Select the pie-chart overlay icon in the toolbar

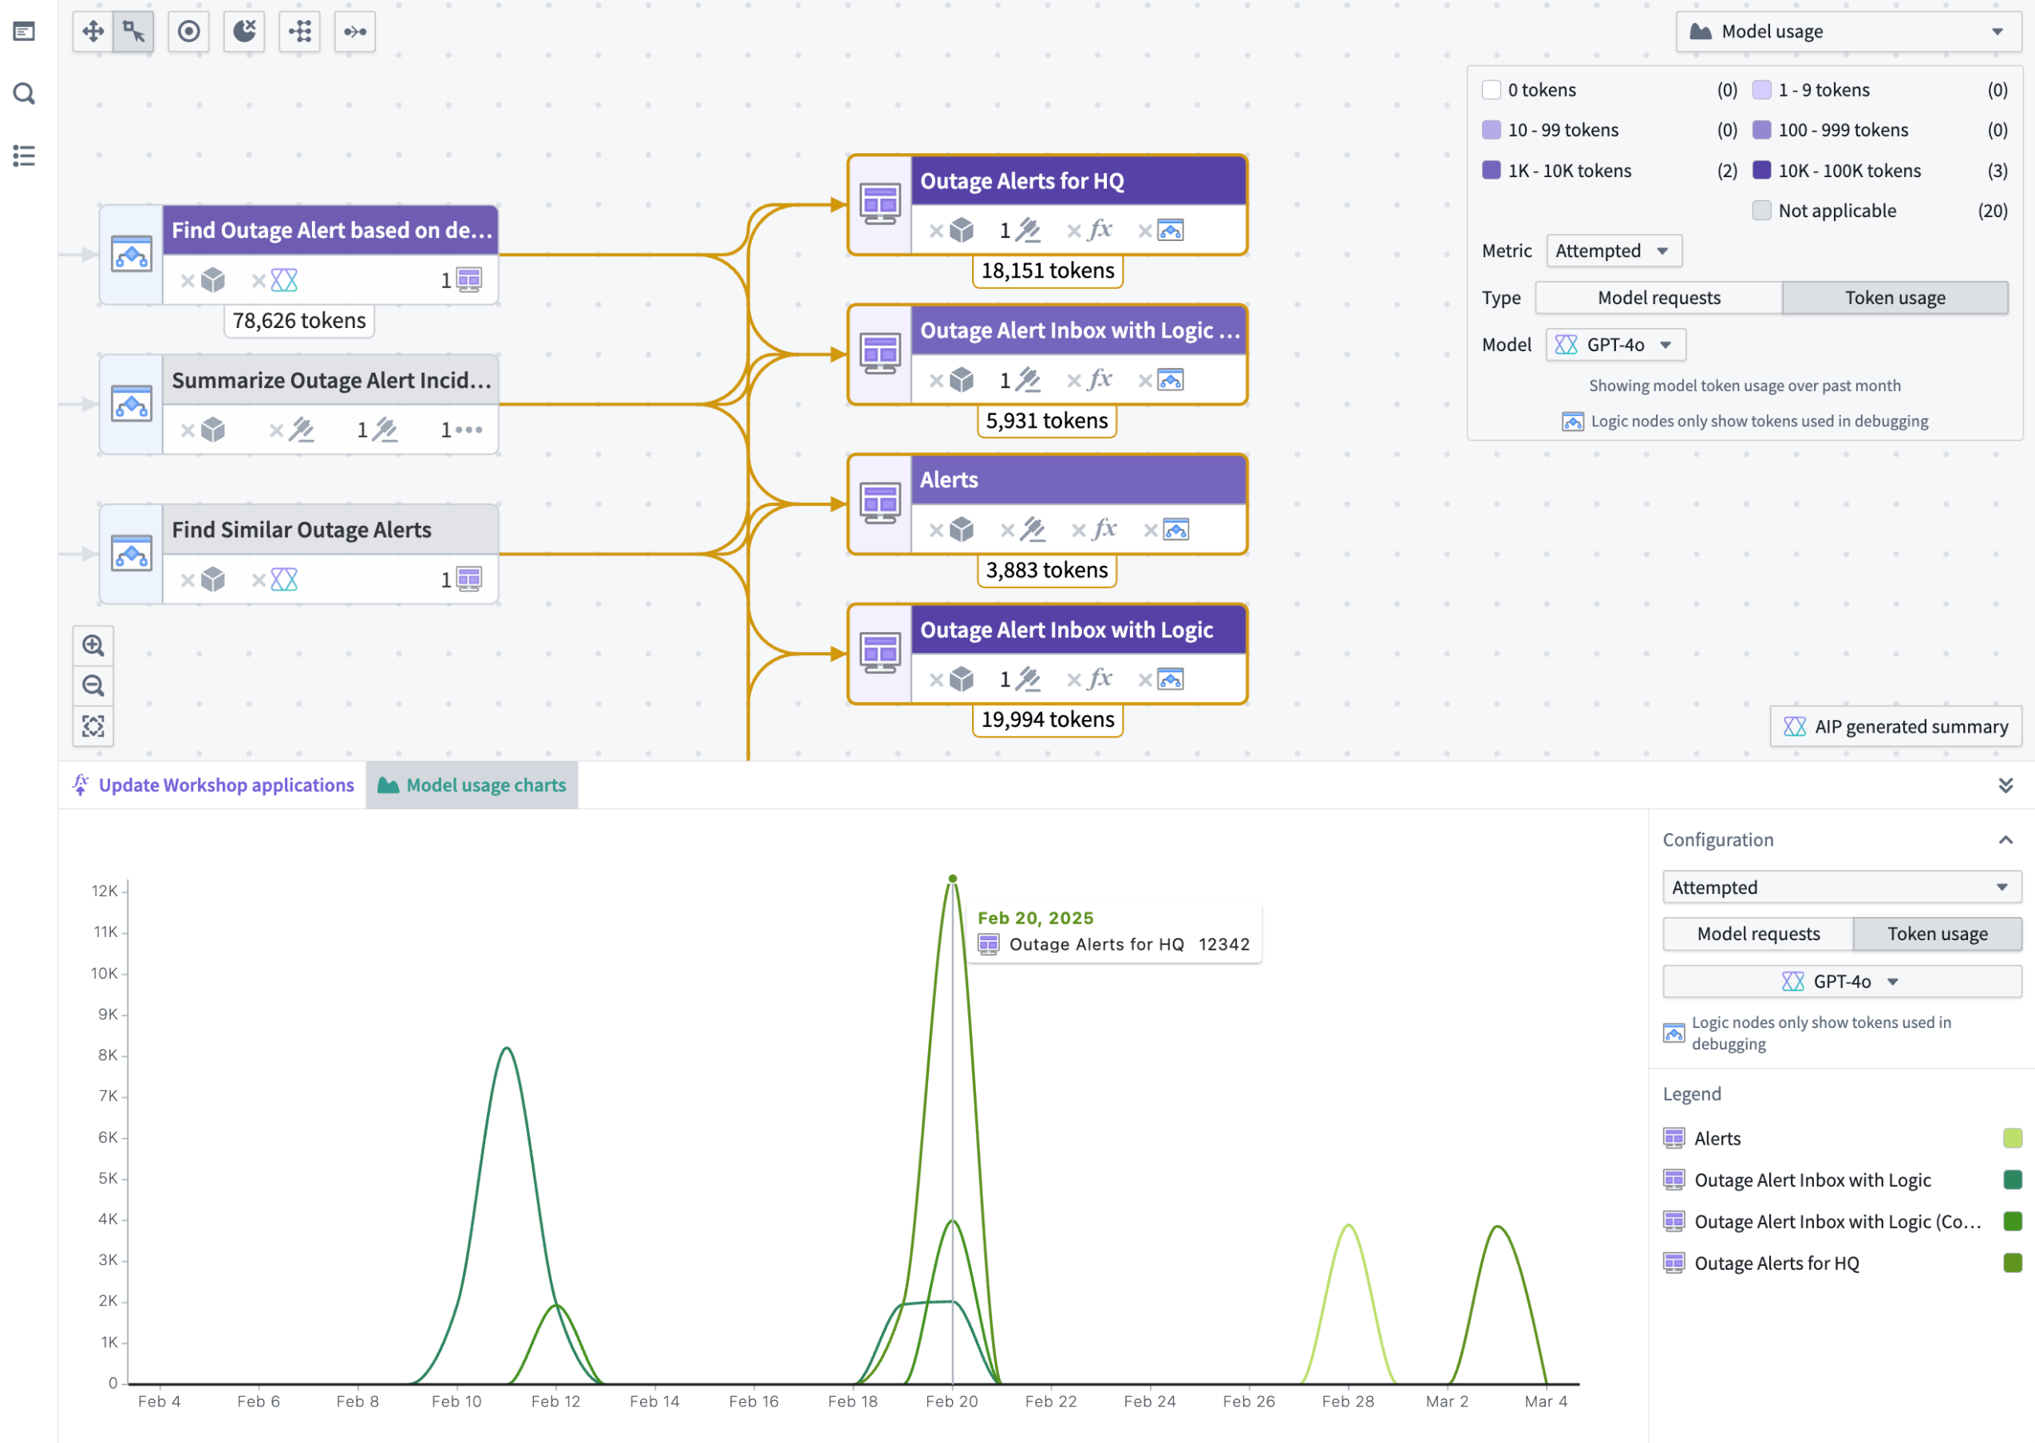243,31
